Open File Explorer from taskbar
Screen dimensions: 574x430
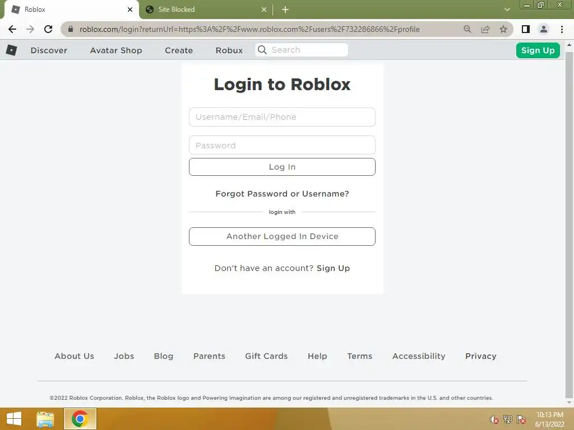tap(45, 419)
